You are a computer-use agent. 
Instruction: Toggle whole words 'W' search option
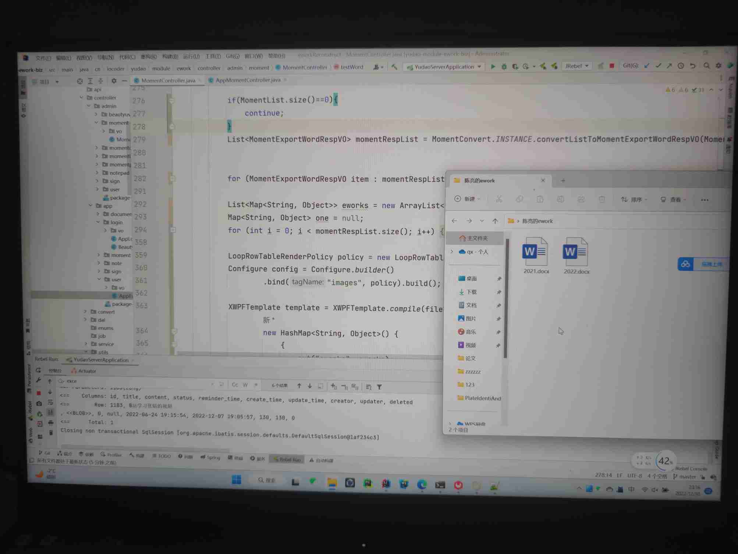click(245, 385)
